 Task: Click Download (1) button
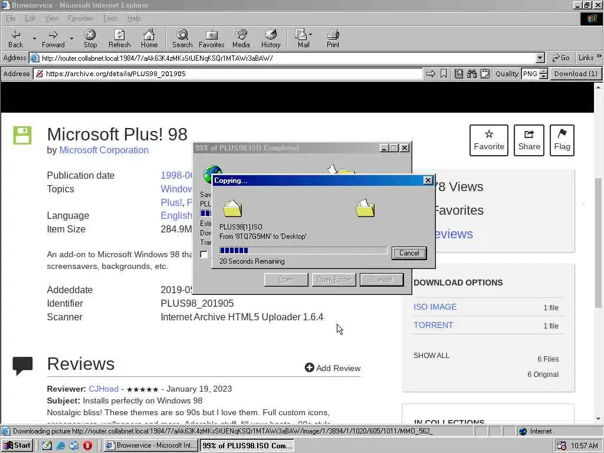(x=576, y=74)
